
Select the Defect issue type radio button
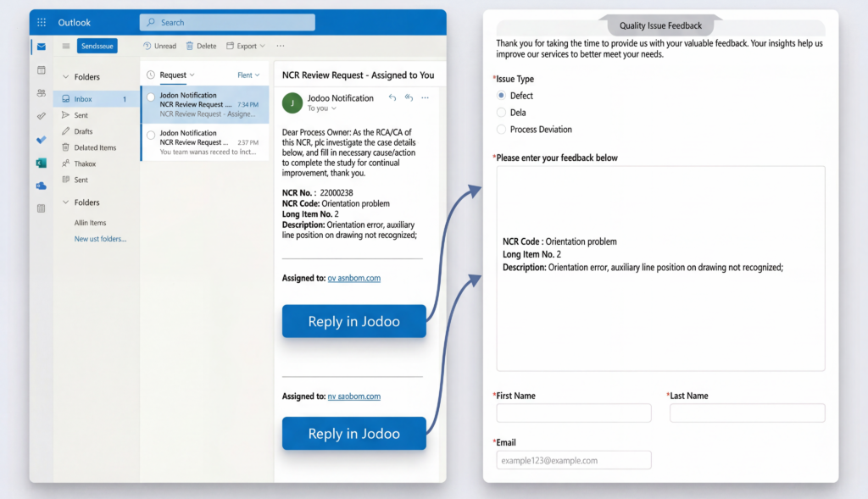tap(501, 96)
